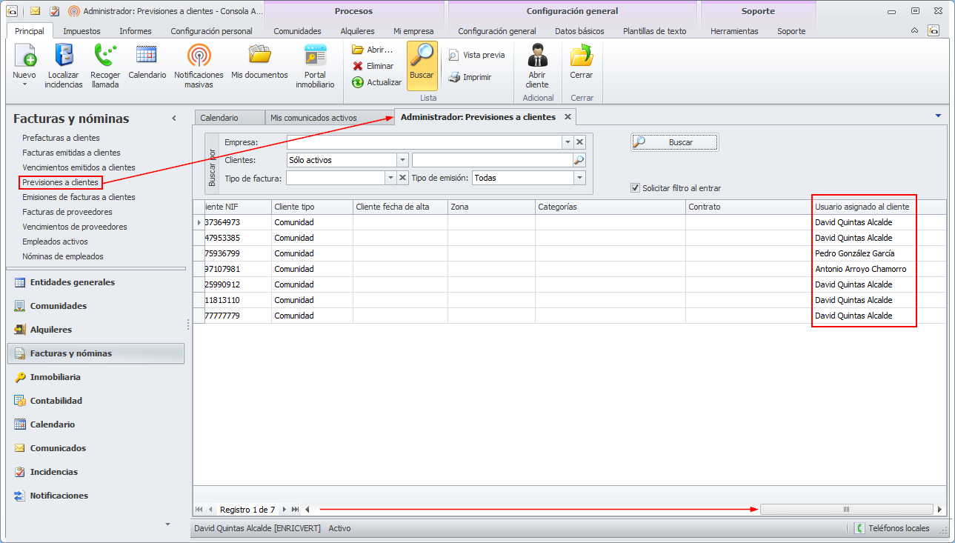Go to the last record
Viewport: 955px width, 543px height.
(296, 510)
